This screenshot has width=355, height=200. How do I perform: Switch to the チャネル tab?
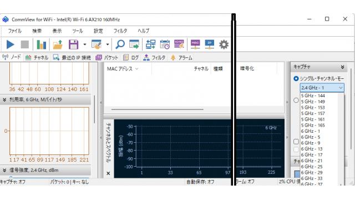coord(37,58)
